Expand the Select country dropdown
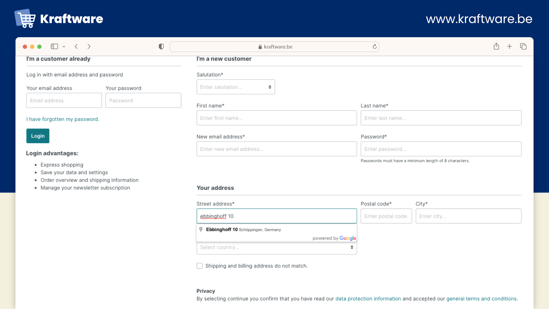 pyautogui.click(x=277, y=247)
